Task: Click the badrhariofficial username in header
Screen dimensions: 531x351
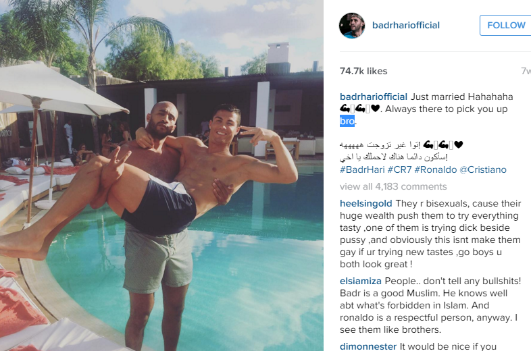Action: click(x=406, y=26)
